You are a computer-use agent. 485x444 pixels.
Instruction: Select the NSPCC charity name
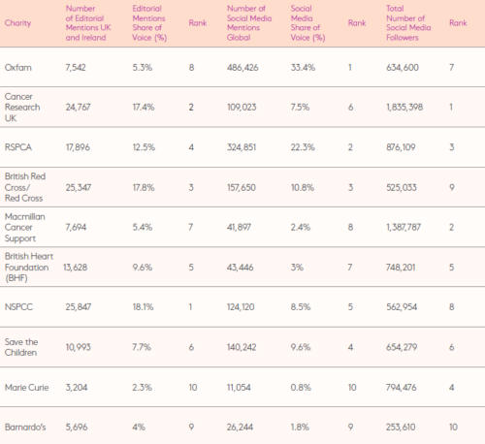pos(18,307)
